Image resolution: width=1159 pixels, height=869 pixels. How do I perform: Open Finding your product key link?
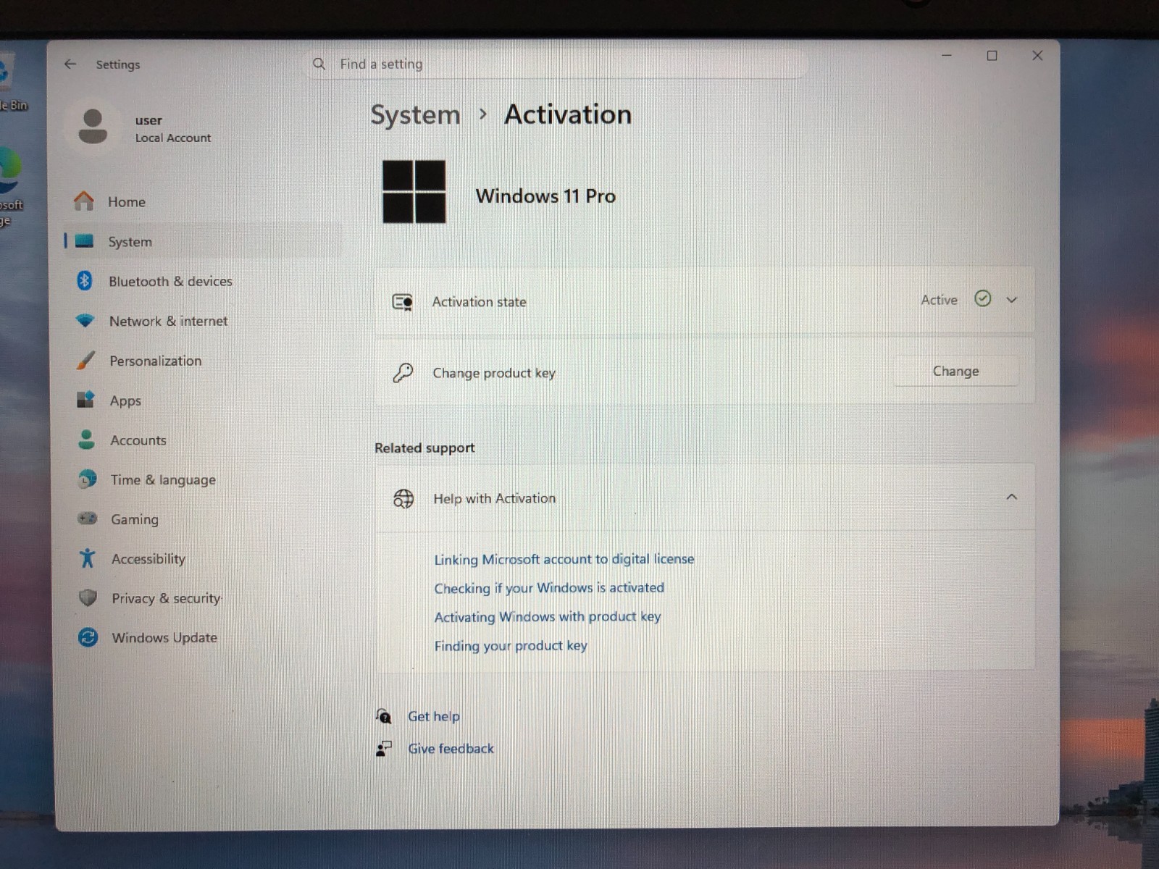[511, 645]
